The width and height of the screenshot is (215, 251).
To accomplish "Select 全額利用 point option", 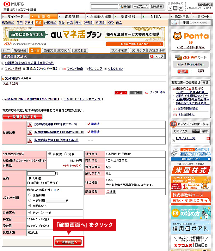I will 30,195.
